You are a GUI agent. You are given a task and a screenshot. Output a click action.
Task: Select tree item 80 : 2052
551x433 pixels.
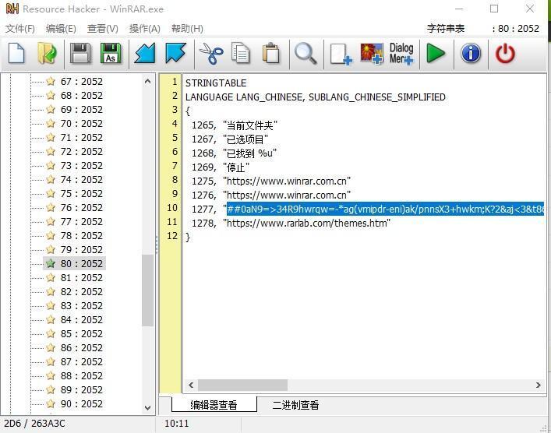pos(81,263)
